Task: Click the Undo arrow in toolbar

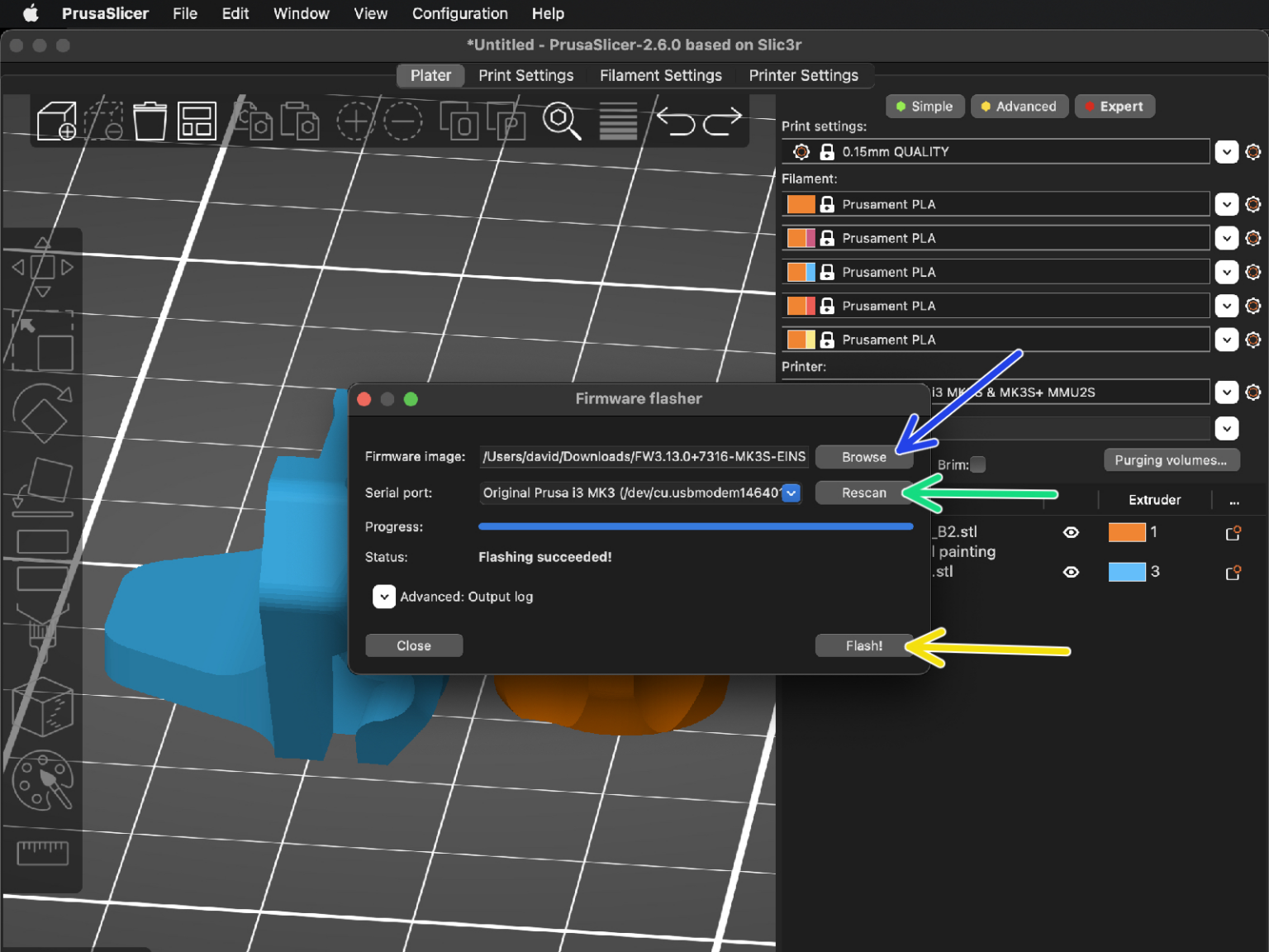Action: 676,121
